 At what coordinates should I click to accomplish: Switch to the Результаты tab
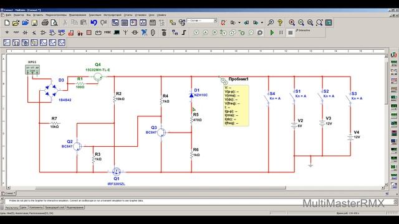click(x=12, y=208)
